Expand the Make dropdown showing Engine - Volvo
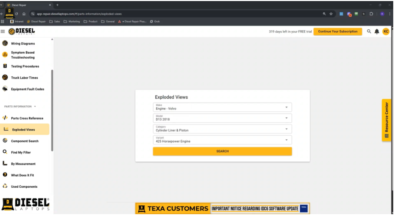The width and height of the screenshot is (395, 217). coord(222,107)
